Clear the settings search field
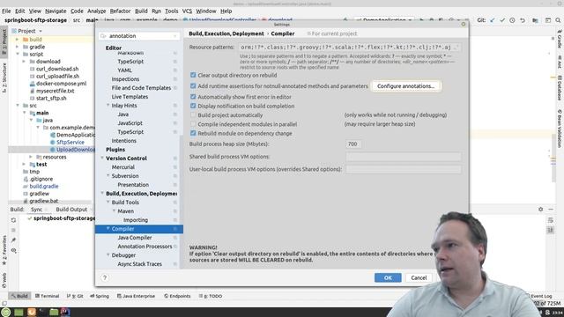Screen dimensions: 564x317 (x=175, y=36)
